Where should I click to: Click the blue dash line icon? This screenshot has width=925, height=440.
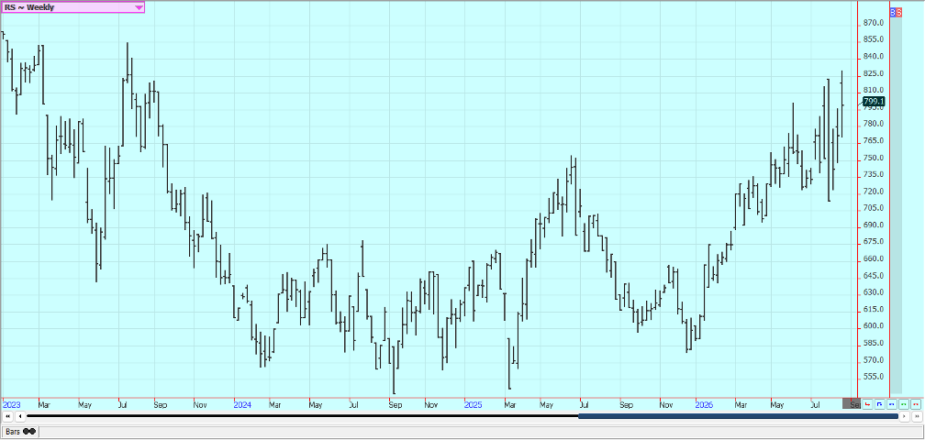click(891, 404)
